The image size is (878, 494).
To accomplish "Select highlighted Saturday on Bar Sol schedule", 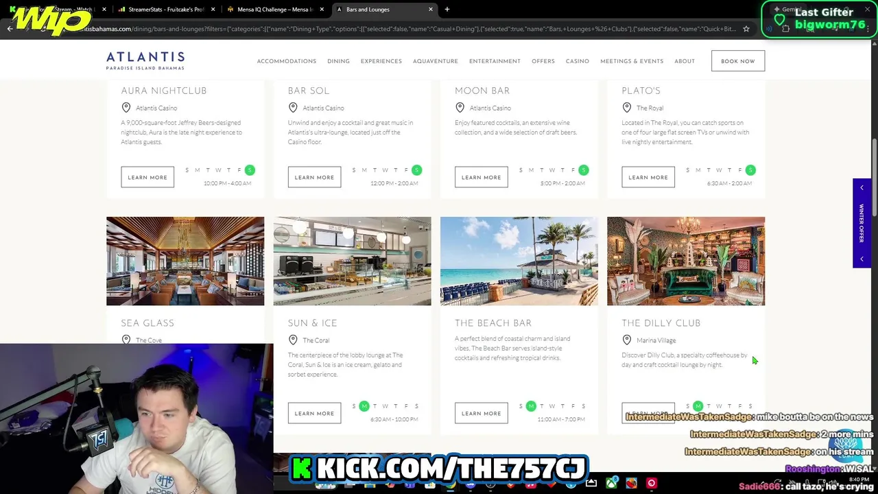I will click(x=416, y=170).
